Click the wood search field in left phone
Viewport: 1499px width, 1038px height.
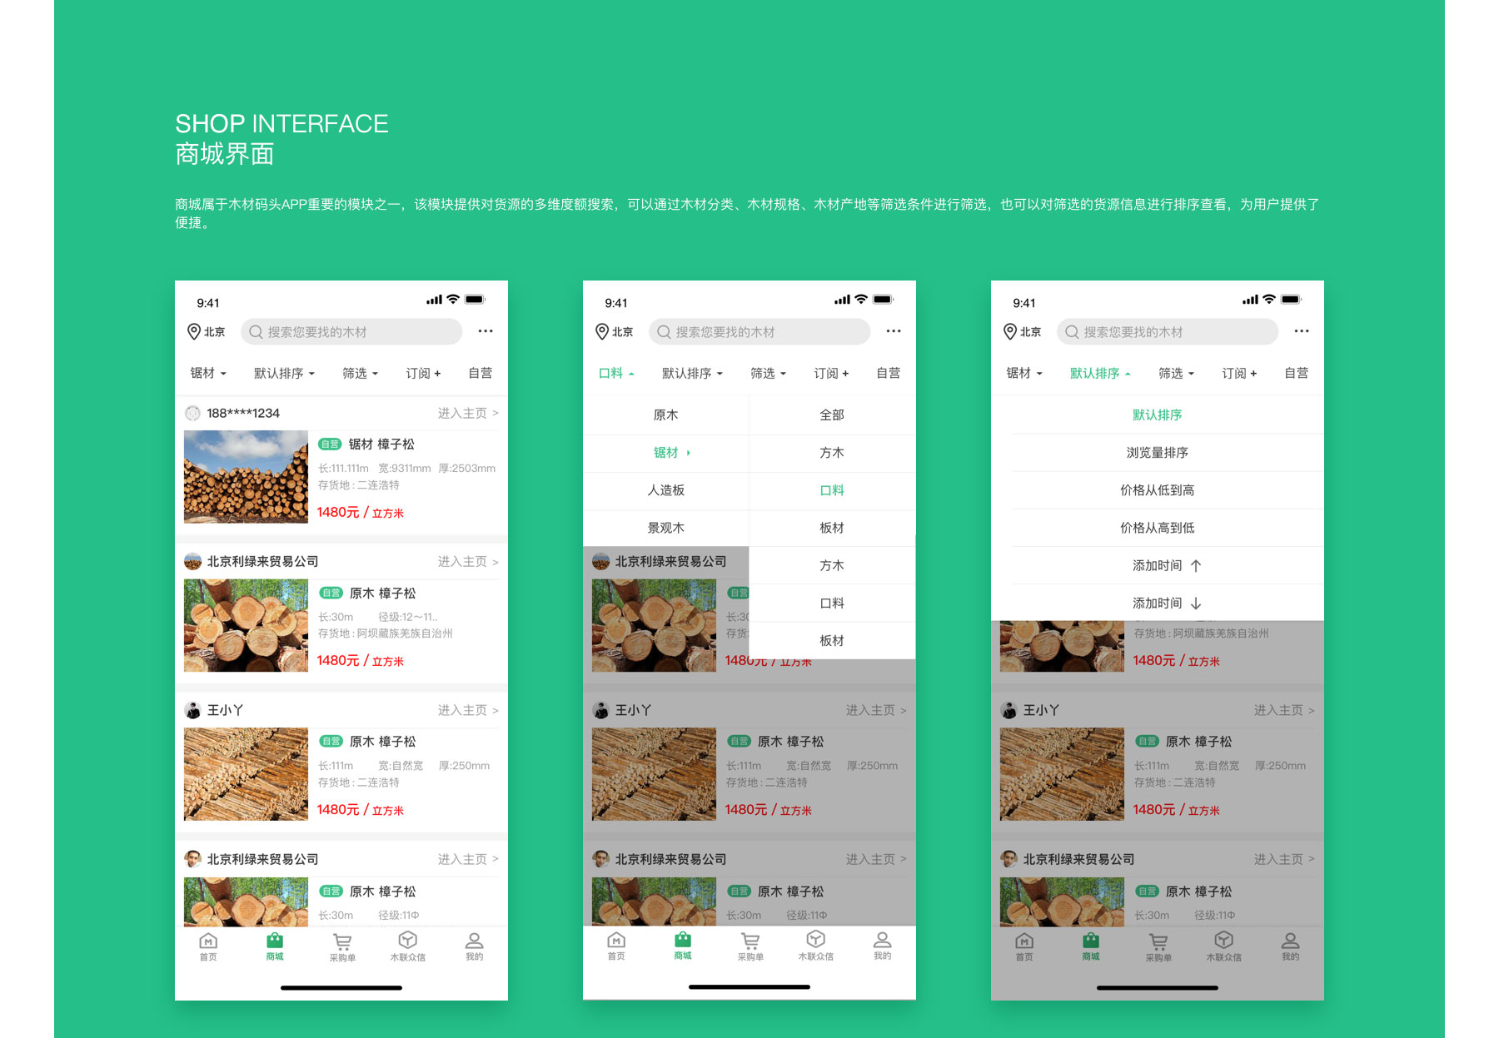pos(351,331)
